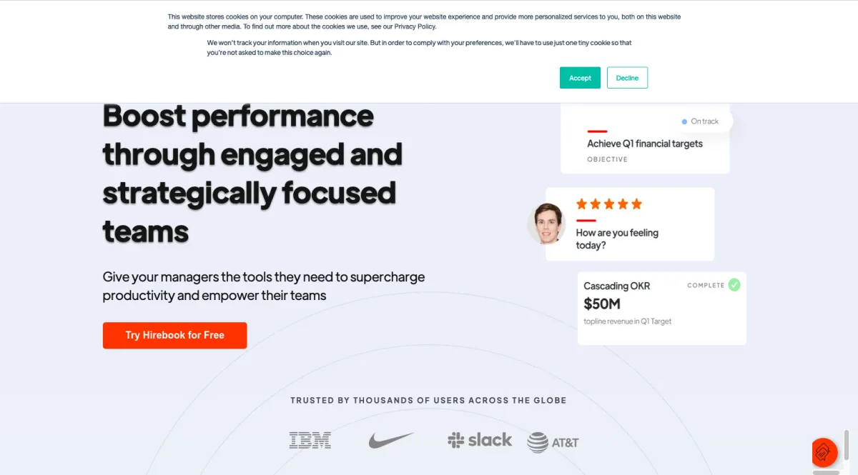Click the first orange rating star

point(581,204)
